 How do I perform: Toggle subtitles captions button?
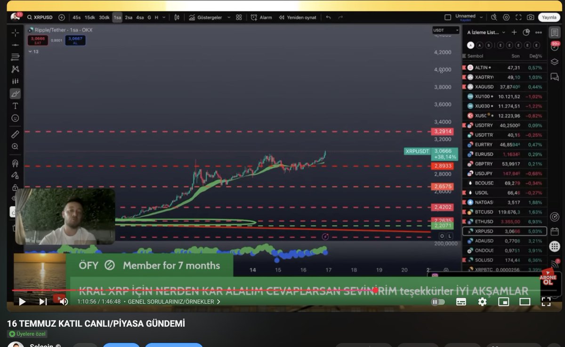461,302
